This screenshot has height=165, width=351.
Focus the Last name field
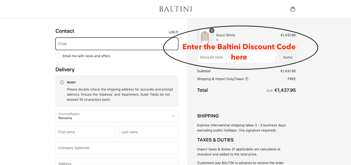click(x=148, y=132)
